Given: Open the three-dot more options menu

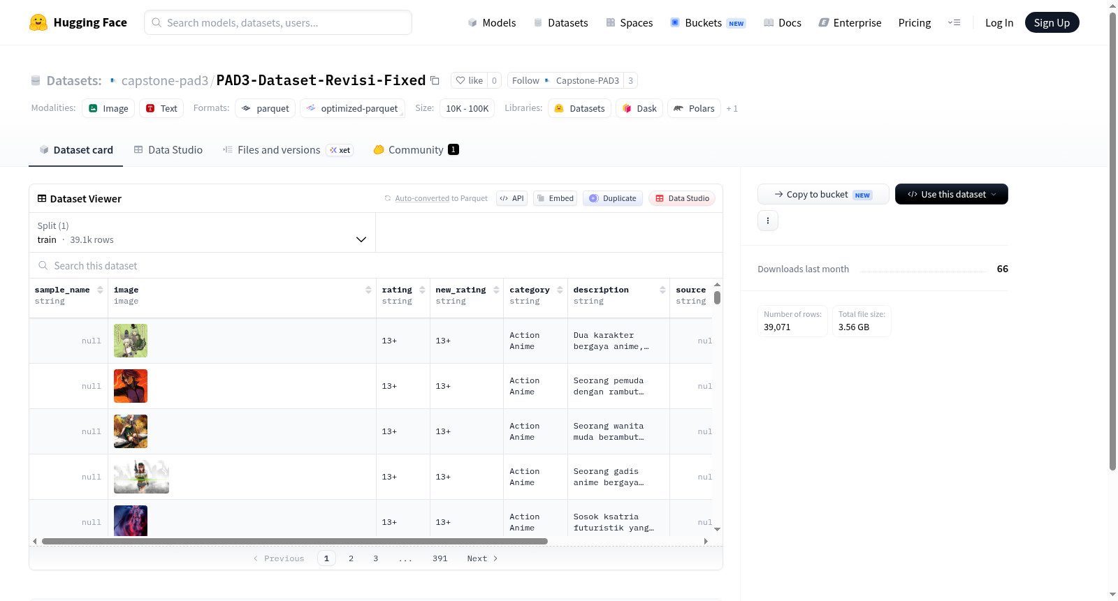Looking at the screenshot, I should pyautogui.click(x=768, y=221).
